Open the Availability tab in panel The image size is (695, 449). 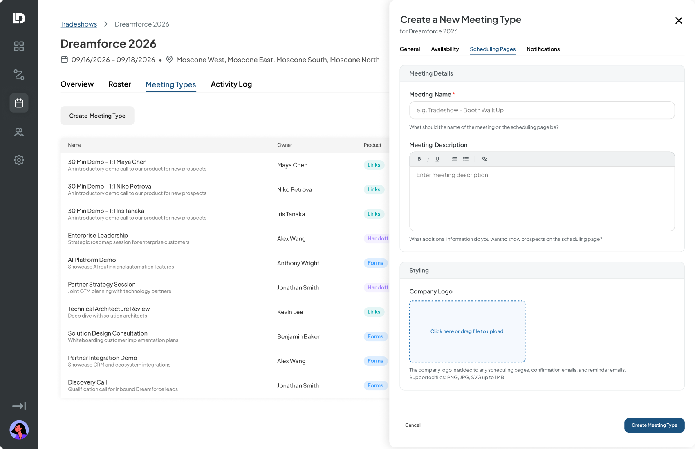tap(445, 49)
